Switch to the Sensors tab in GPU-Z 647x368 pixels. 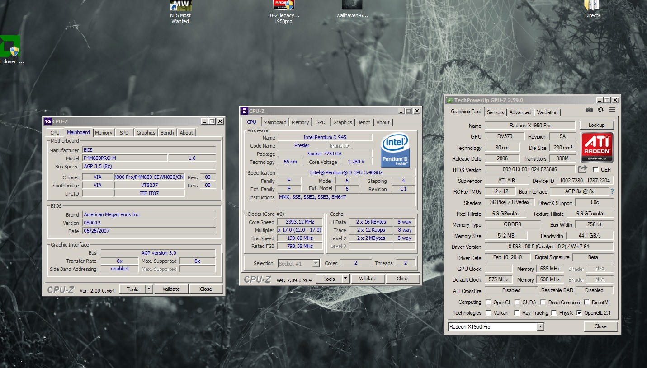(495, 112)
